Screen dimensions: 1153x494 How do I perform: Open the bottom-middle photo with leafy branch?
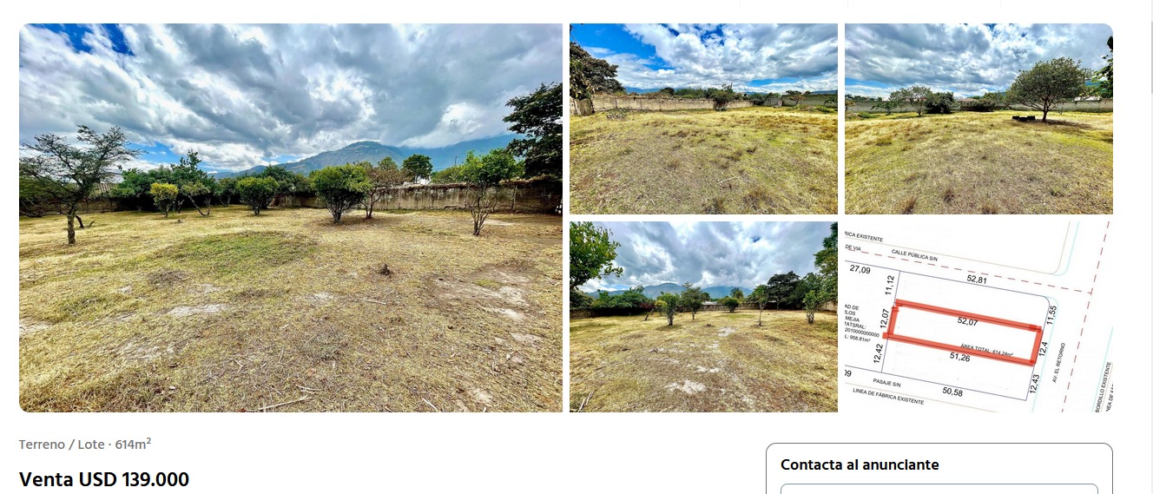[703, 317]
